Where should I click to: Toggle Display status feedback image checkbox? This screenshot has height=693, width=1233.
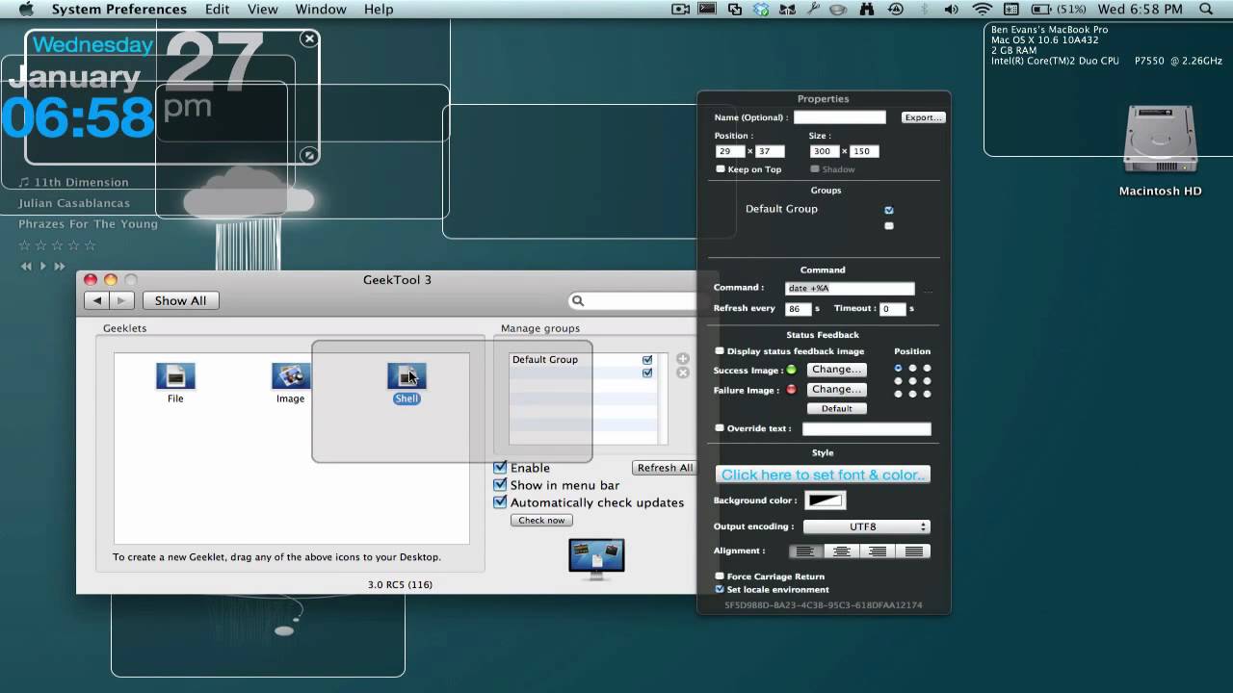coord(720,351)
